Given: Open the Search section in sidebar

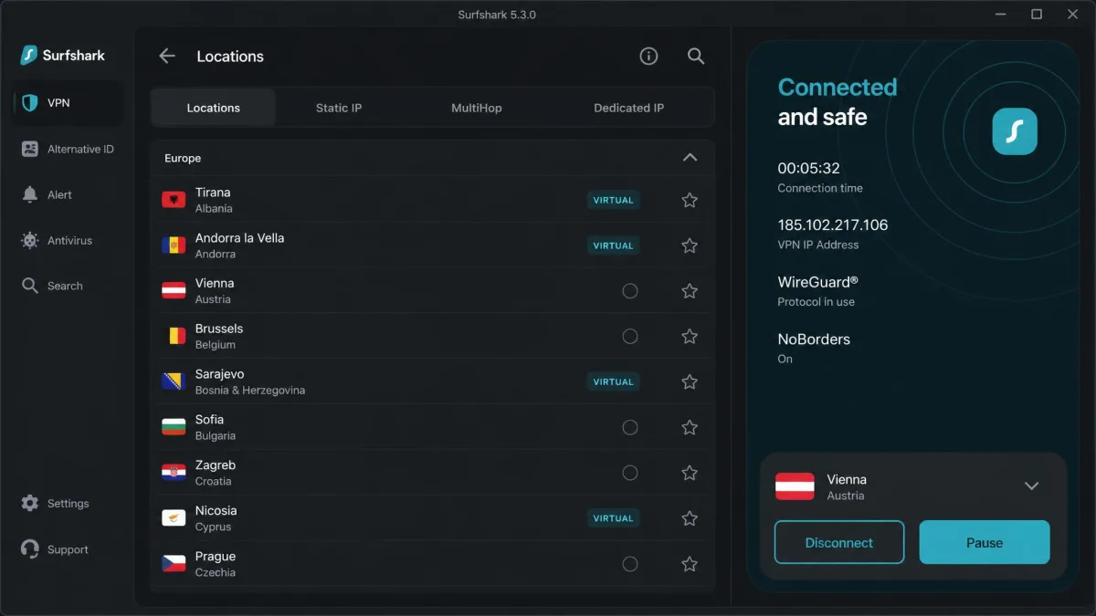Looking at the screenshot, I should pos(53,286).
